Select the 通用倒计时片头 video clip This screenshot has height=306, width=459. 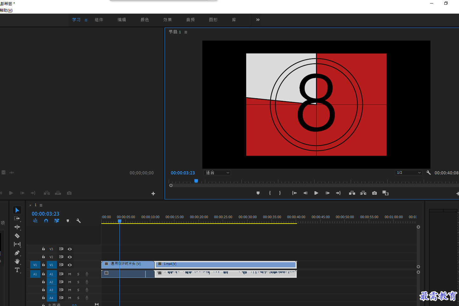[x=128, y=265]
